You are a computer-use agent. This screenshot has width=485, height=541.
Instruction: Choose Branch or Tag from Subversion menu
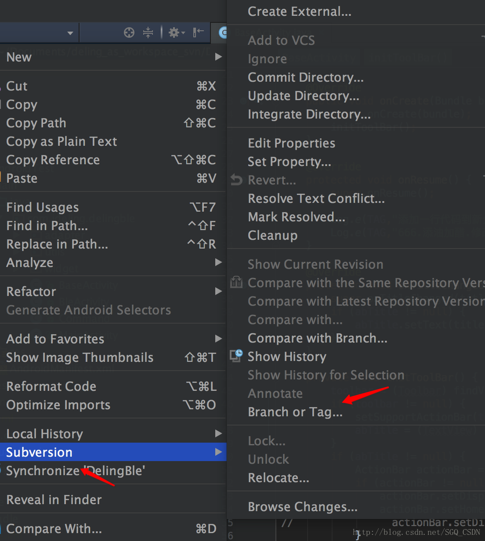tap(295, 412)
